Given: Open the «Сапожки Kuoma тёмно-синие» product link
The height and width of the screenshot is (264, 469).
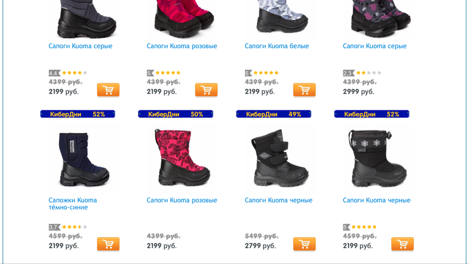Looking at the screenshot, I should [x=72, y=204].
